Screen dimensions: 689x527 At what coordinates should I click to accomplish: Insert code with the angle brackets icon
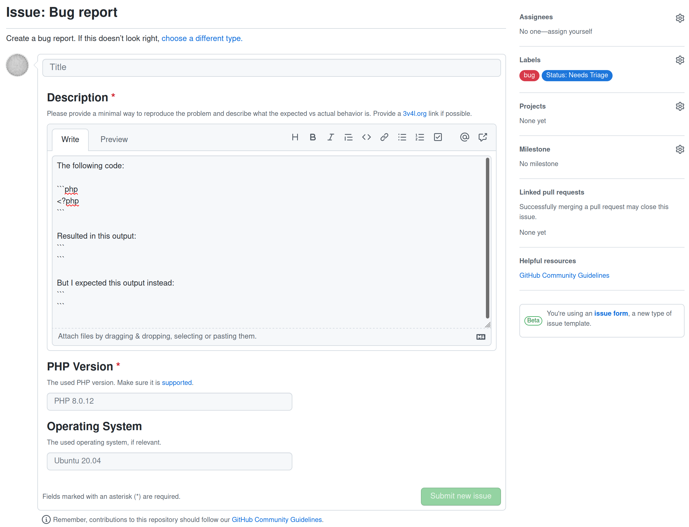[366, 137]
